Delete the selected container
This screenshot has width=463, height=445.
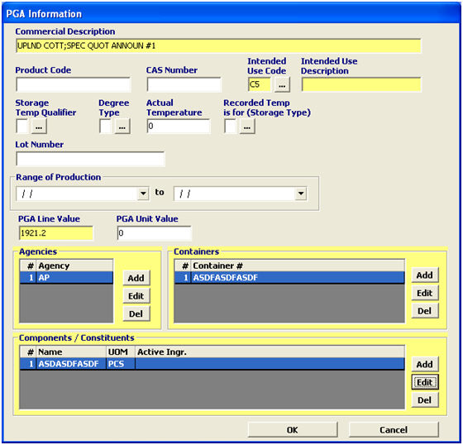click(x=425, y=311)
